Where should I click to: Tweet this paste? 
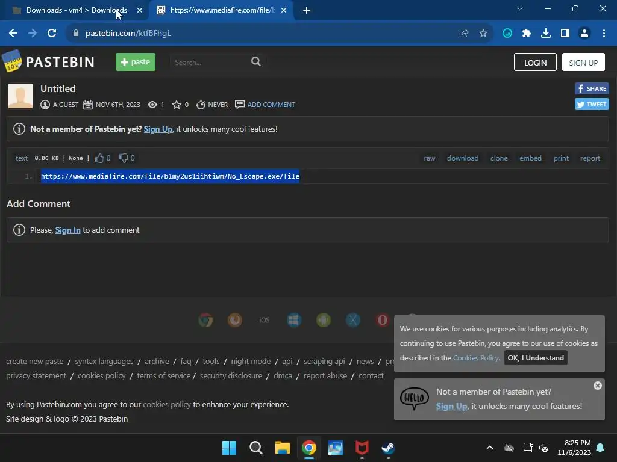tap(592, 104)
